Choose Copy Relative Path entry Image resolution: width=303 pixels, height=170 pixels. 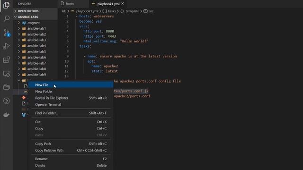click(x=71, y=150)
